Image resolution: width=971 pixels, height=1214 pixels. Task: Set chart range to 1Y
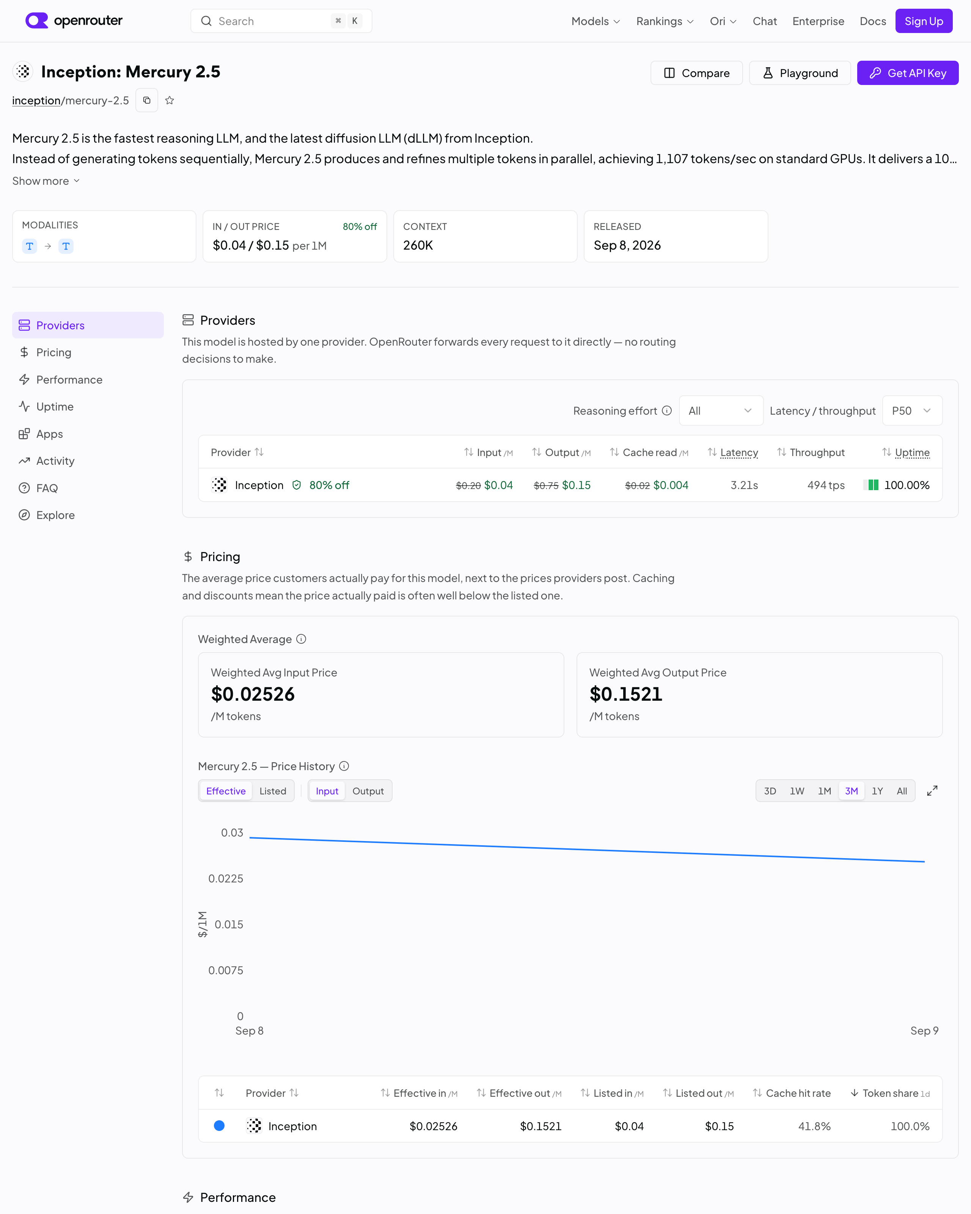tap(877, 791)
